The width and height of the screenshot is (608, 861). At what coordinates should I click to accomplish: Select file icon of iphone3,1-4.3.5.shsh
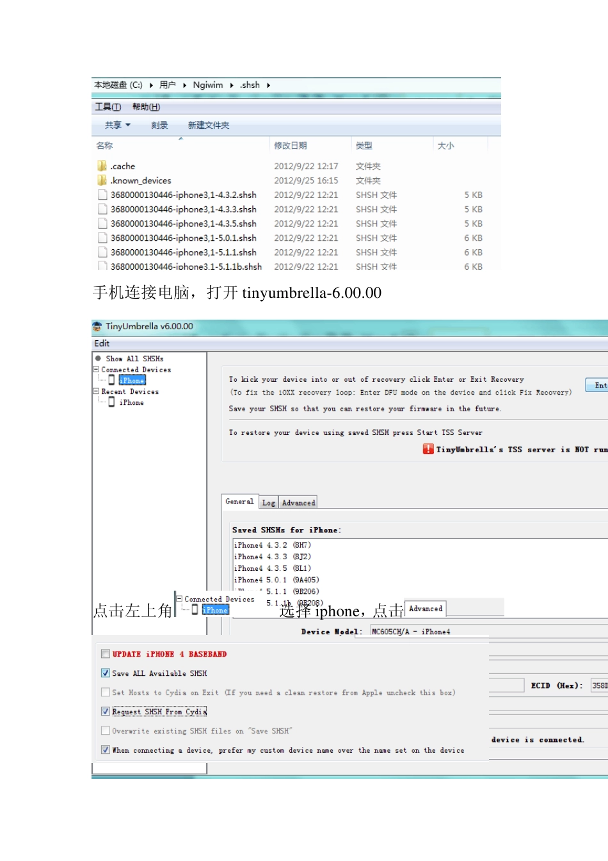pos(102,224)
